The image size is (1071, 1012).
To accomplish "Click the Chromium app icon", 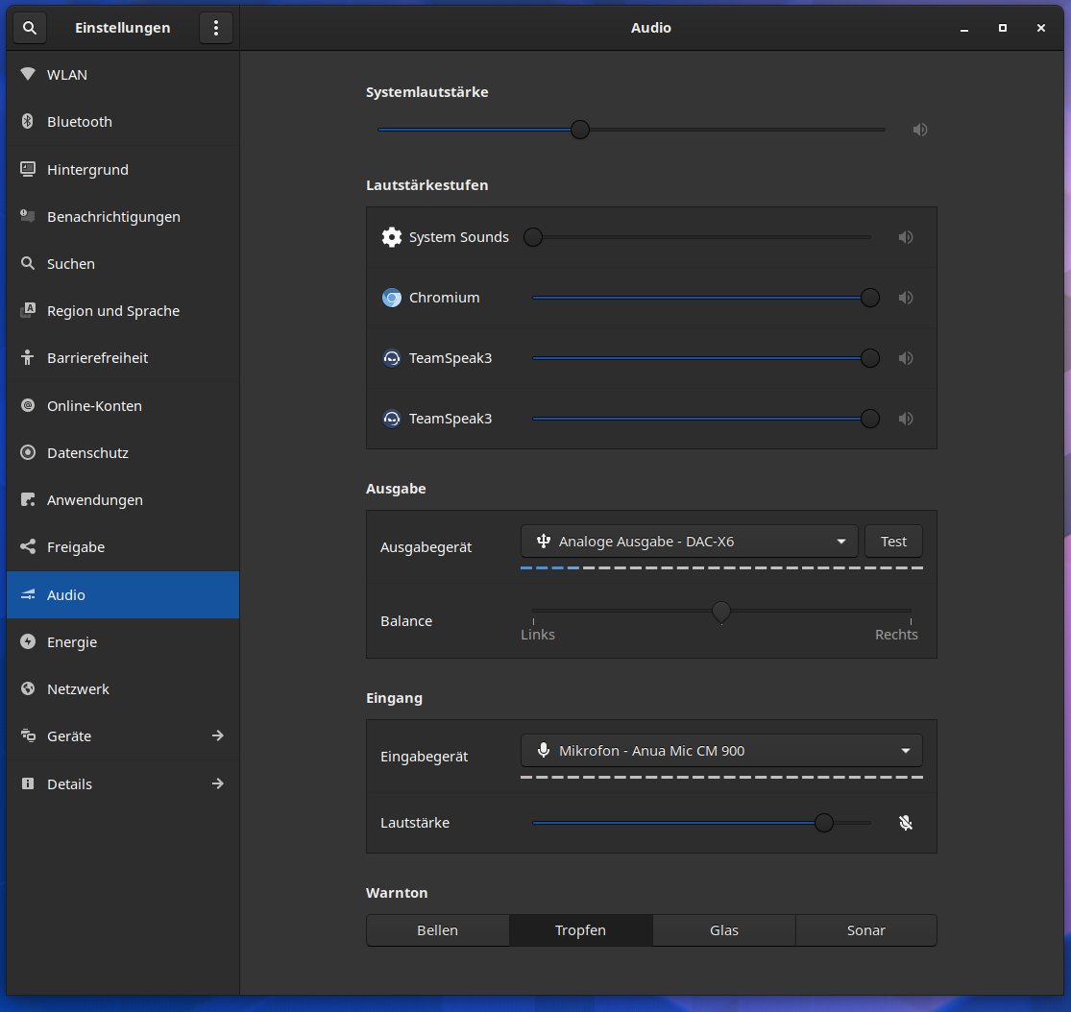I will 391,298.
